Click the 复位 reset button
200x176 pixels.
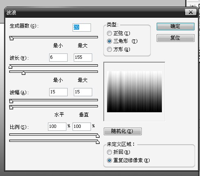(175, 38)
